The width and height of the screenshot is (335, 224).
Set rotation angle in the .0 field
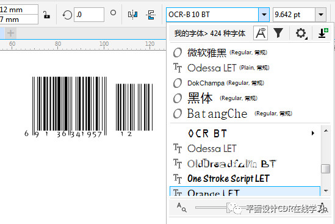pyautogui.click(x=89, y=15)
